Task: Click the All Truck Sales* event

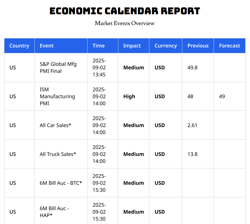Action: tap(58, 154)
